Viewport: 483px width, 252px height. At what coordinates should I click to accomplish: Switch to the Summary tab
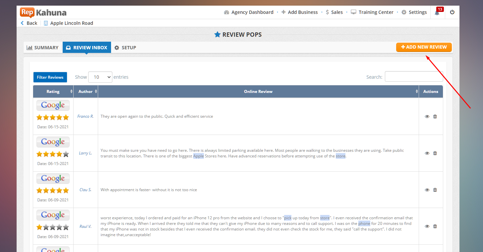pyautogui.click(x=43, y=48)
